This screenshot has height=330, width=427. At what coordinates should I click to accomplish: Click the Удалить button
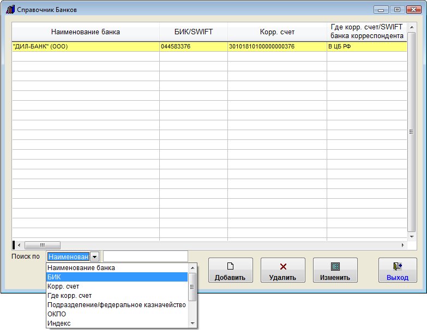(x=282, y=270)
